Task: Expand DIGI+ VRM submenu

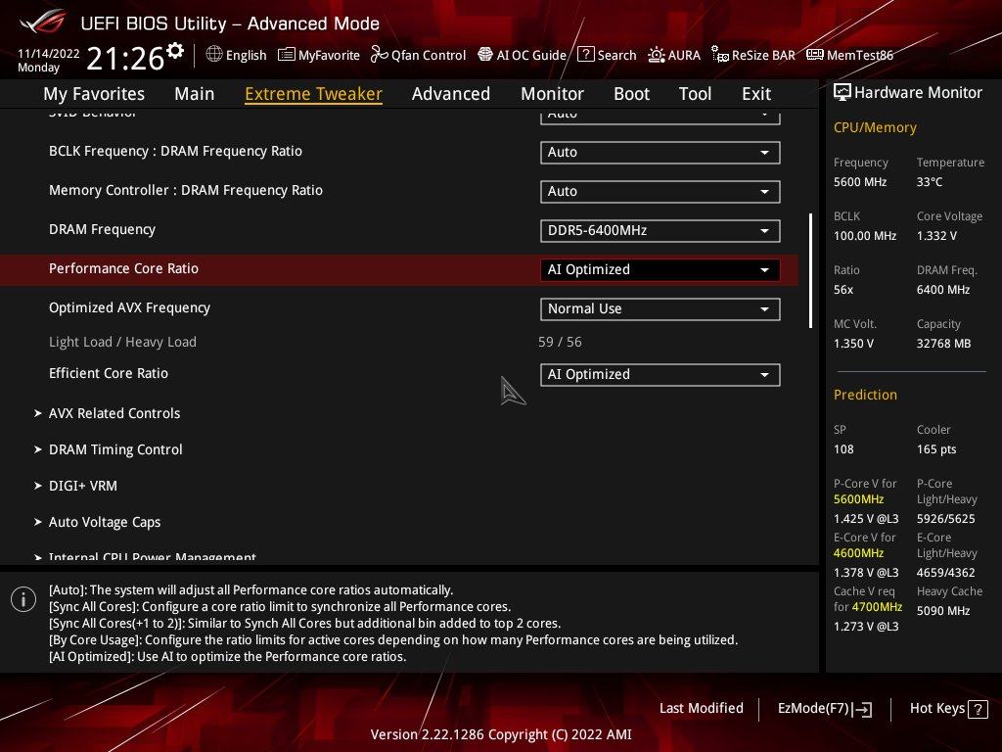Action: 76,486
